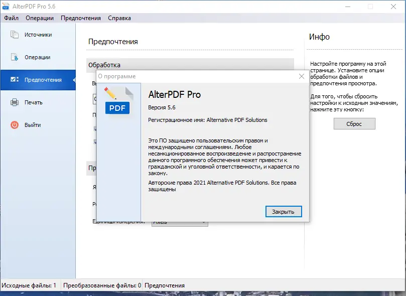Open the Операции menu in the menu bar
Image resolution: width=406 pixels, height=296 pixels.
pyautogui.click(x=39, y=18)
